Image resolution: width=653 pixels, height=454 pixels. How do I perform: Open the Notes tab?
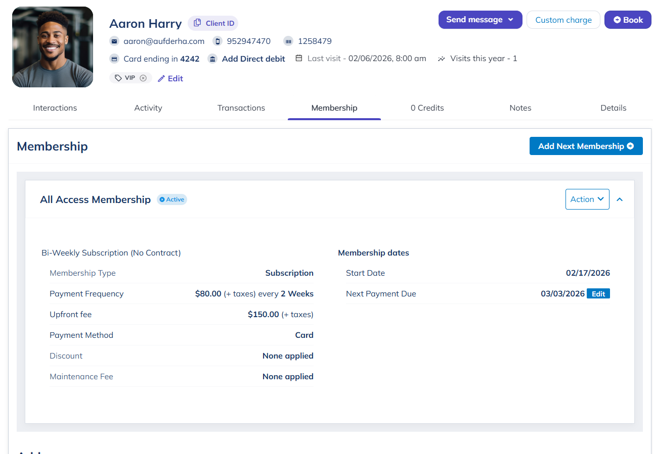(520, 108)
